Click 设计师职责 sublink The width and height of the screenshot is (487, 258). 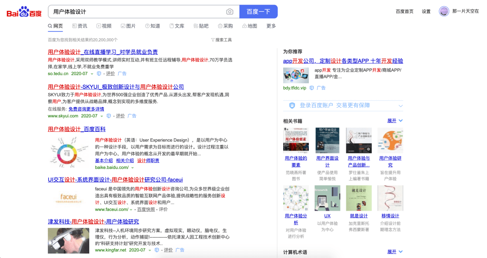tap(148, 161)
